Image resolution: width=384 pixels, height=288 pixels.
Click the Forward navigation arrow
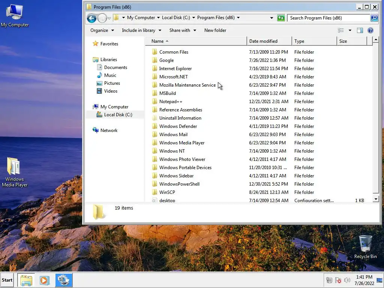102,18
